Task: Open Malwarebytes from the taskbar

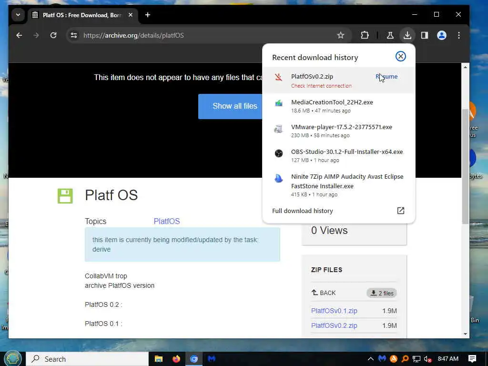Action: coord(212,359)
